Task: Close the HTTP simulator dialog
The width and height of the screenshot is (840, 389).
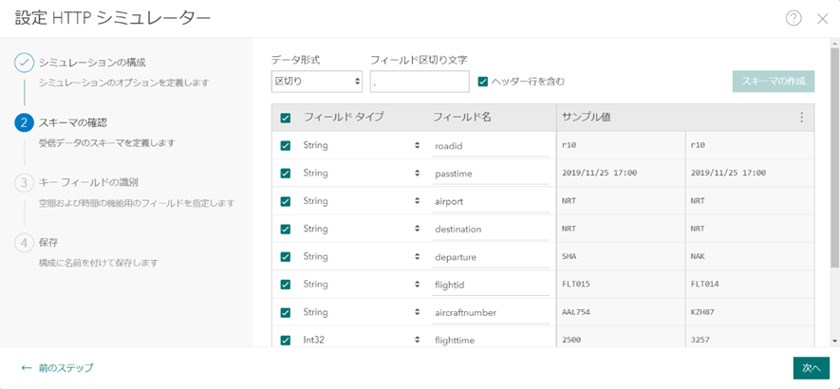Action: coord(822,18)
